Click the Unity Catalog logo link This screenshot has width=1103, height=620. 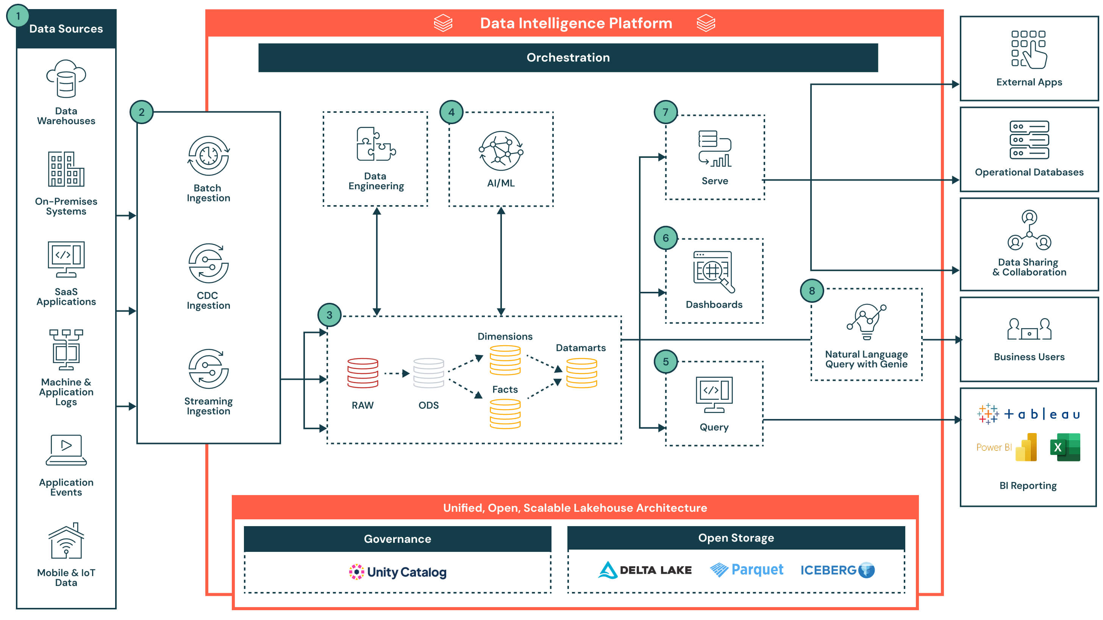(397, 572)
